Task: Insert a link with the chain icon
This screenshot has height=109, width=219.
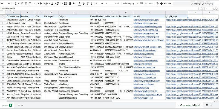Action: pos(34,4)
